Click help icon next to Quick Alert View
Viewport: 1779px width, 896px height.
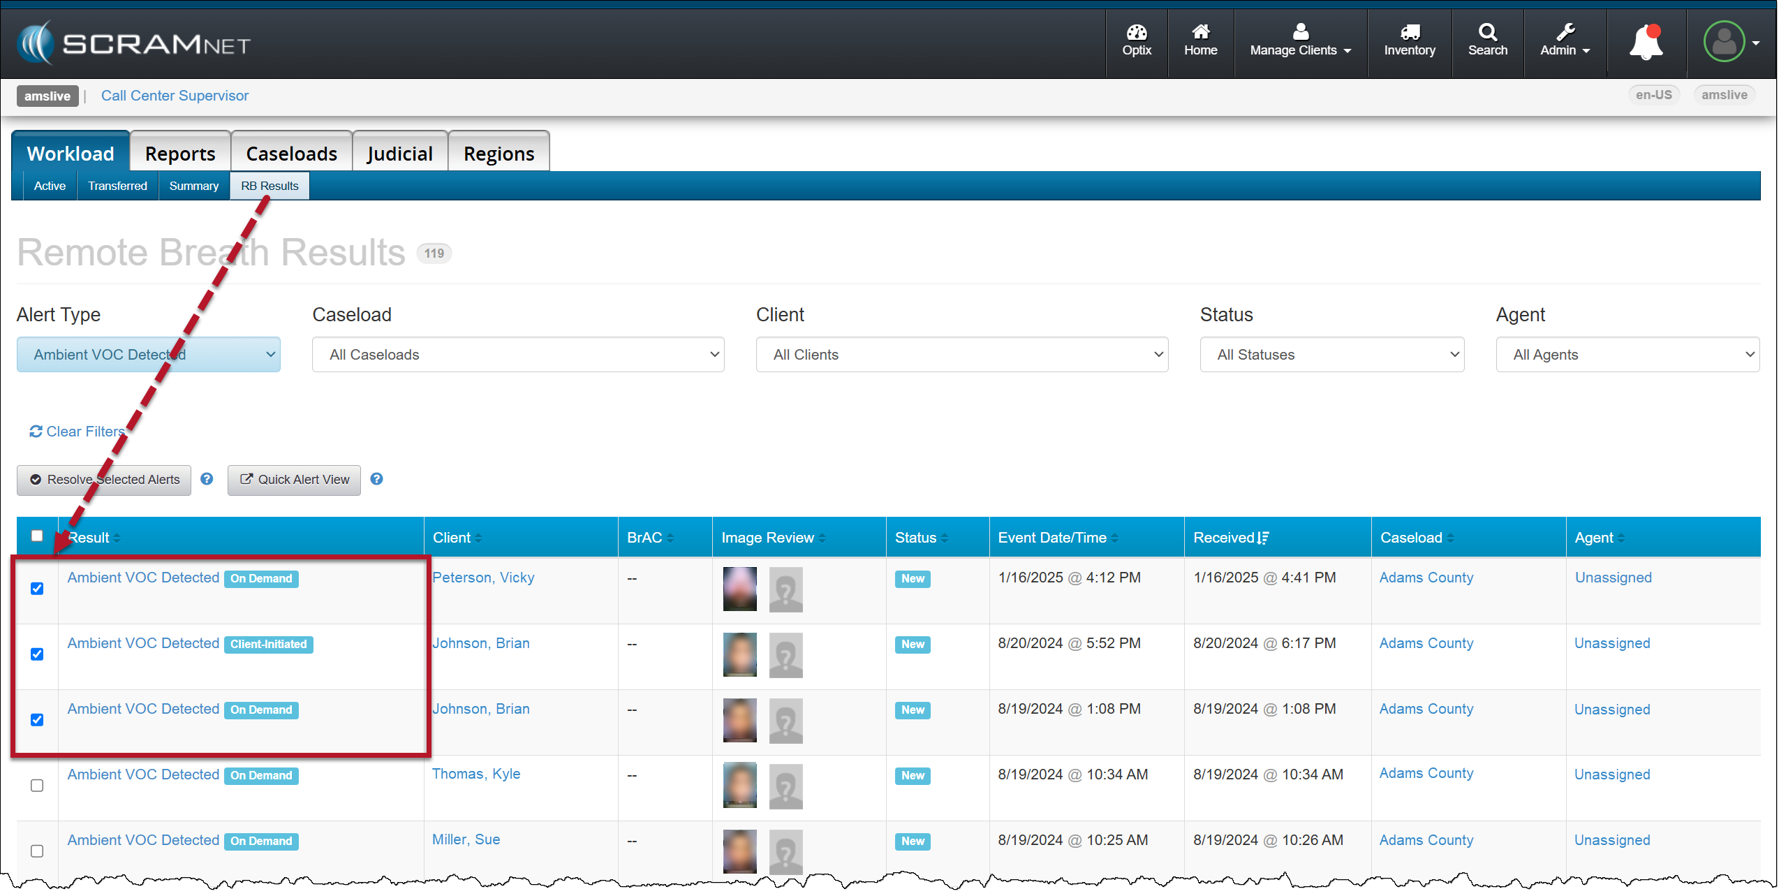click(376, 479)
